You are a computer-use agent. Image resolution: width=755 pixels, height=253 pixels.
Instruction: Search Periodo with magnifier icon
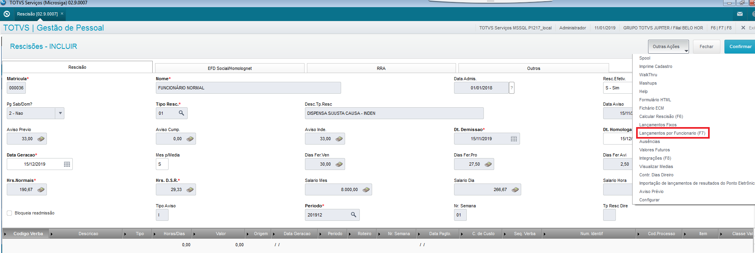pos(353,215)
